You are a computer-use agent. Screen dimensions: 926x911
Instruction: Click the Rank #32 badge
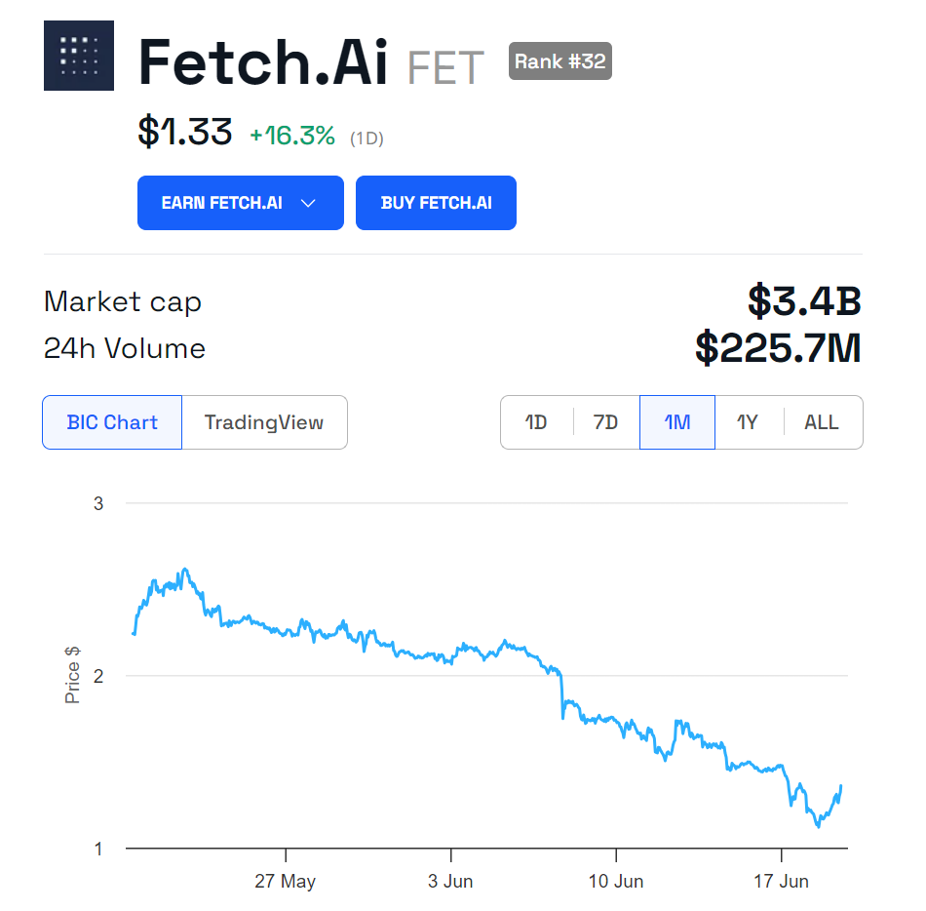pos(559,61)
